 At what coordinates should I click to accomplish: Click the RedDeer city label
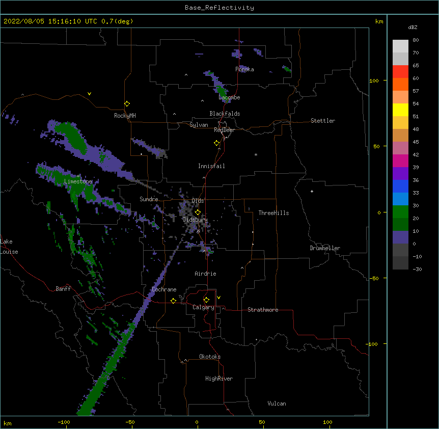pyautogui.click(x=224, y=130)
